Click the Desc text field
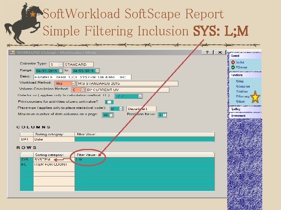Image resolution: width=281 pixels, height=210 pixels. point(82,77)
